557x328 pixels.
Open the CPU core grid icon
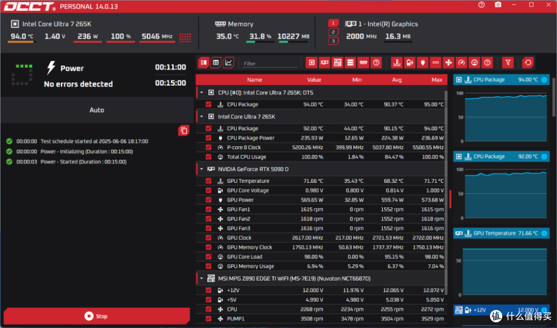[x=185, y=37]
